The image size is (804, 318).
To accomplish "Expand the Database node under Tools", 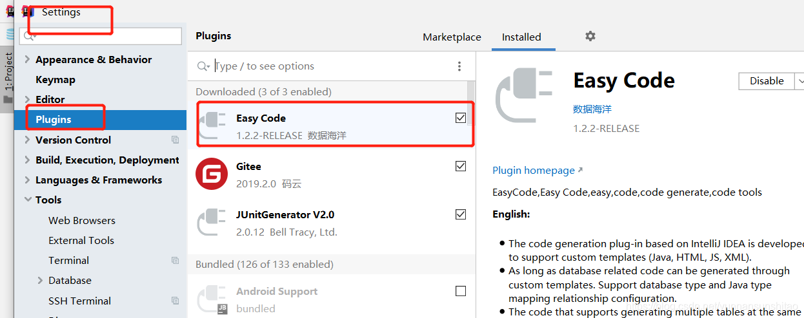I will pos(40,280).
